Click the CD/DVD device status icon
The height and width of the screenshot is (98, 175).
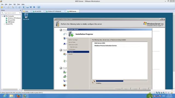coord(152,93)
